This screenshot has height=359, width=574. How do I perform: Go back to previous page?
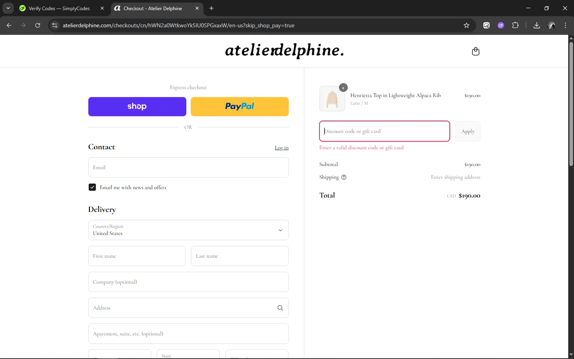tap(9, 25)
